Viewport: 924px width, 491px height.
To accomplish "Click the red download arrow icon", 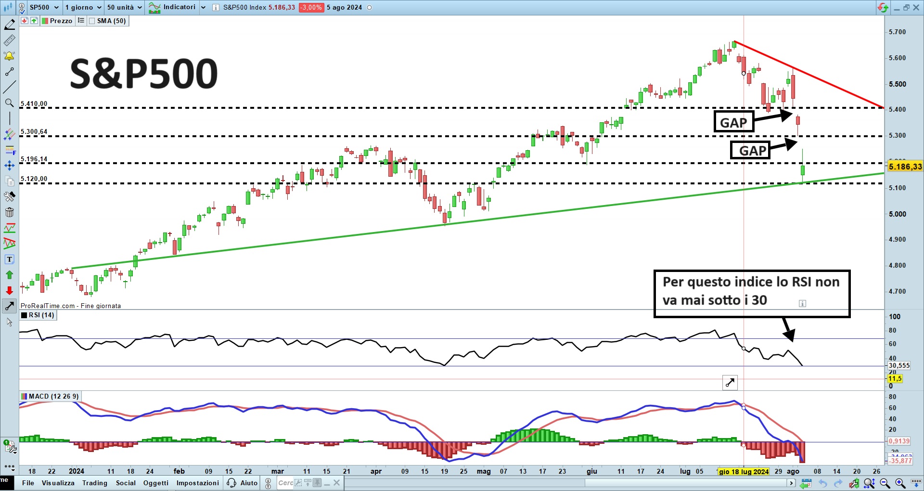I will click(25, 21).
